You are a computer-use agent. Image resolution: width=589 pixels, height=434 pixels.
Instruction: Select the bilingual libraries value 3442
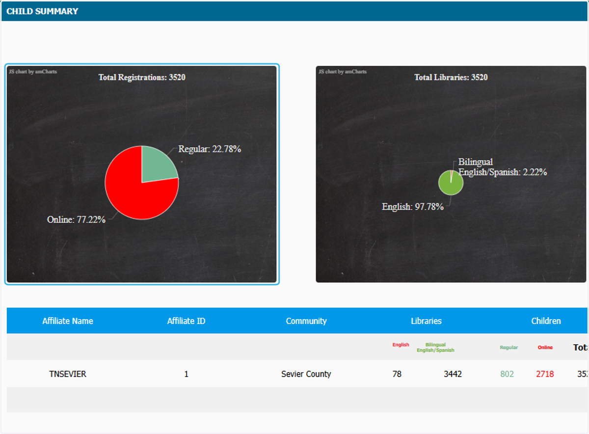coord(453,374)
